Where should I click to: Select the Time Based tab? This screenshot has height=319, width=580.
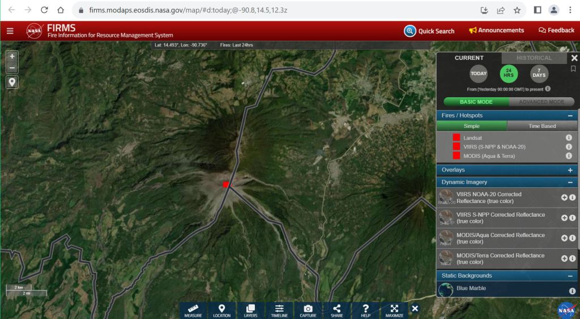pyautogui.click(x=542, y=126)
